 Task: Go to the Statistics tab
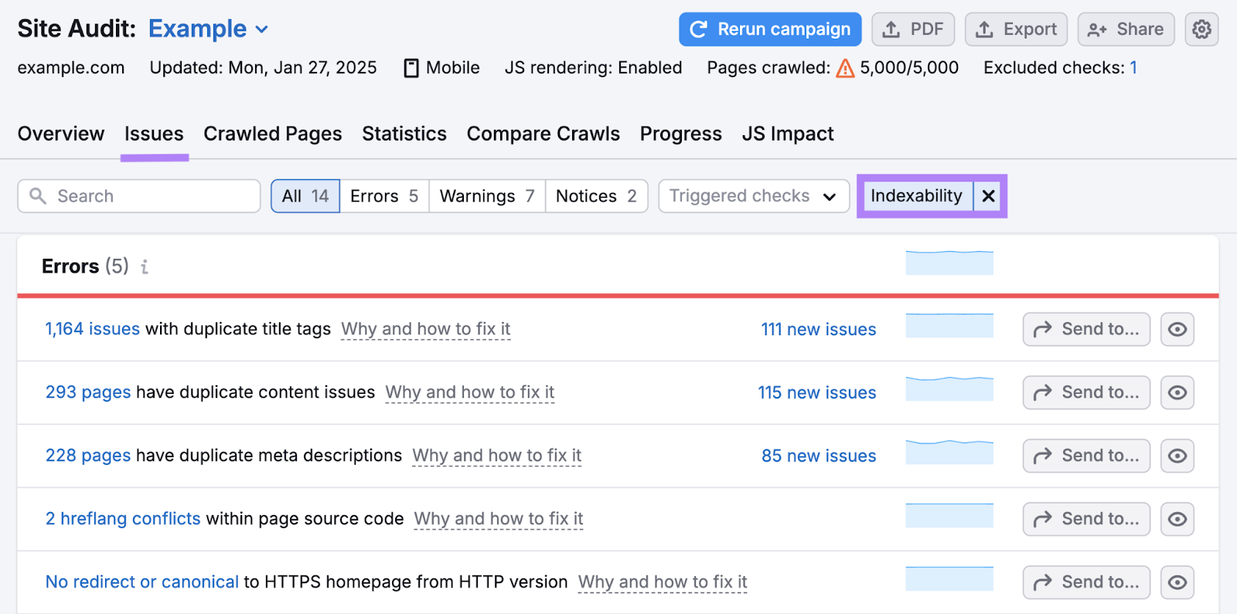[x=404, y=134]
